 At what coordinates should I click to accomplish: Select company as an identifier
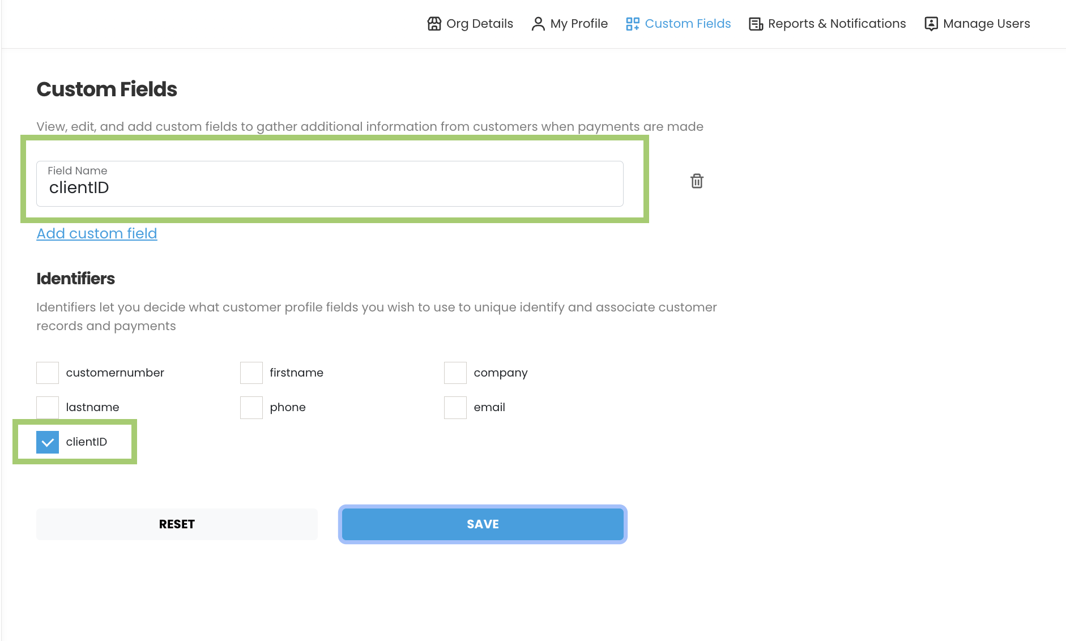[x=455, y=373]
